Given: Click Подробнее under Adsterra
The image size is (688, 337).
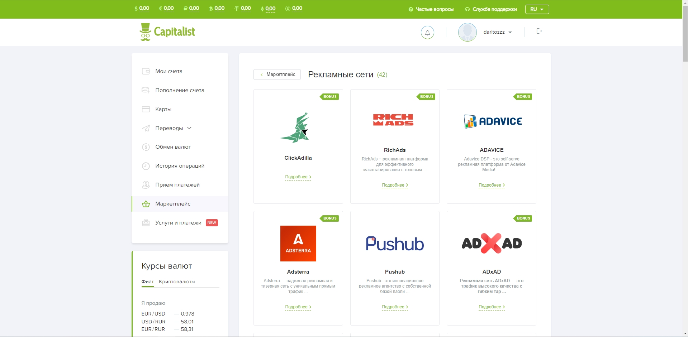Looking at the screenshot, I should (x=298, y=307).
